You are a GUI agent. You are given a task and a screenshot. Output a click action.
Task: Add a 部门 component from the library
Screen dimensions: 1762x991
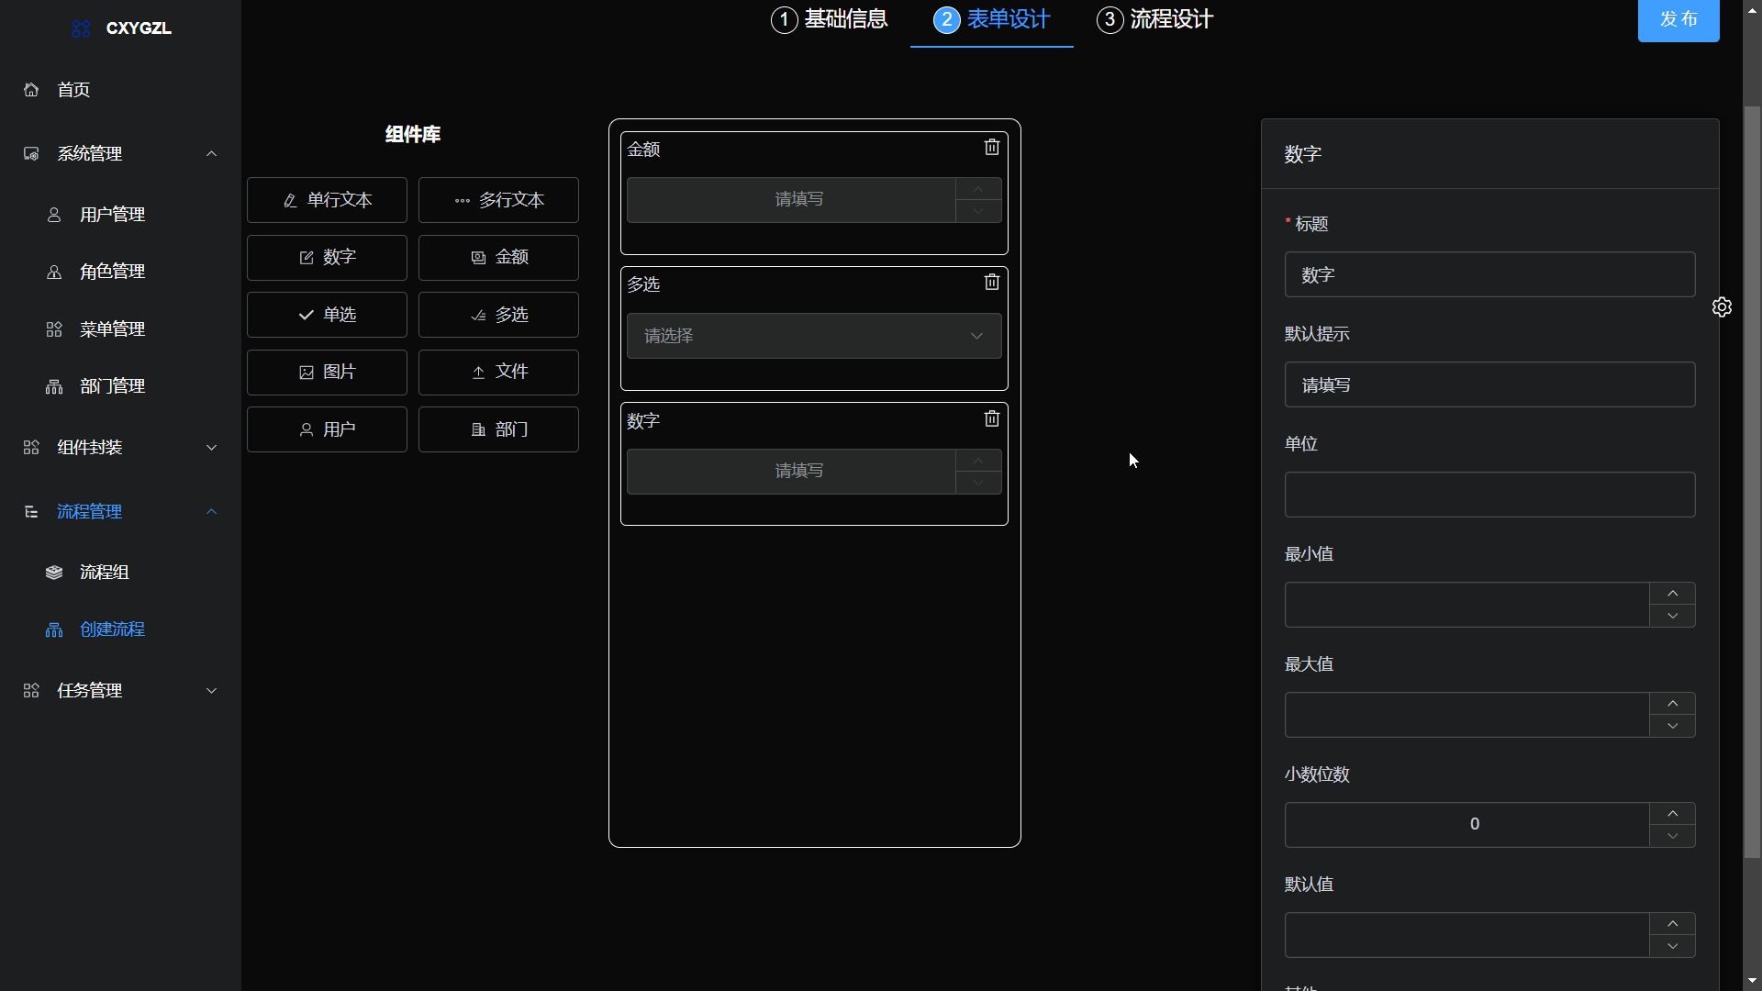(498, 429)
